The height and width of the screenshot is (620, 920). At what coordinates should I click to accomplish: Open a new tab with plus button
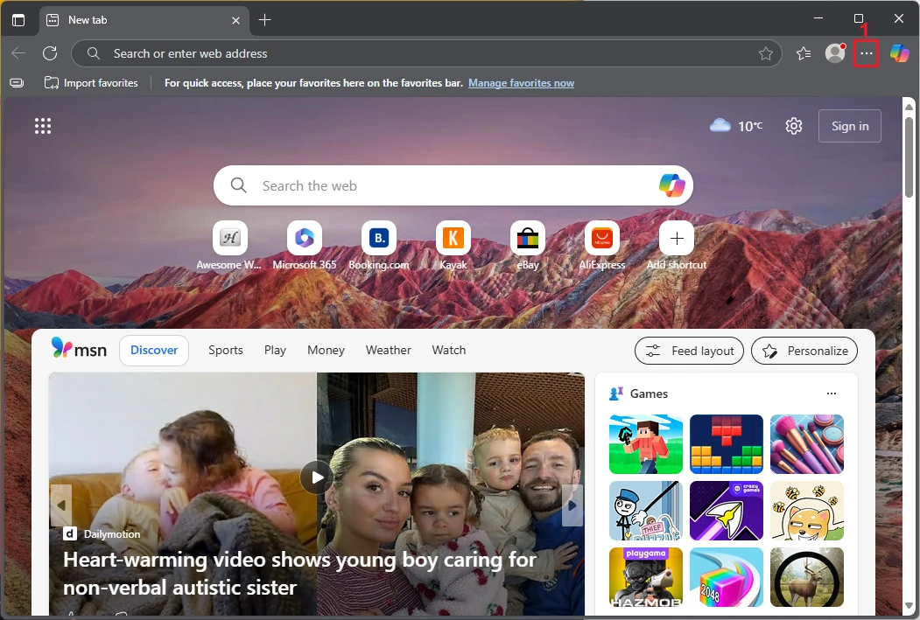(x=264, y=20)
